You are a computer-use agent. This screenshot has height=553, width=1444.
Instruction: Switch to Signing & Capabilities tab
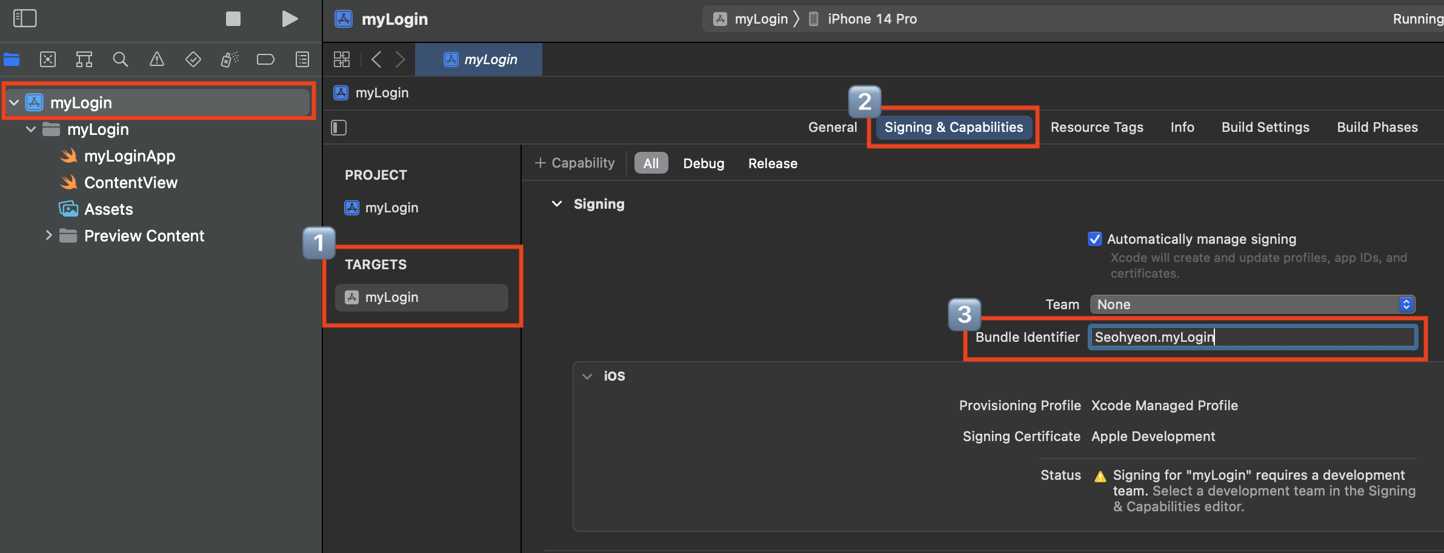[x=954, y=127]
